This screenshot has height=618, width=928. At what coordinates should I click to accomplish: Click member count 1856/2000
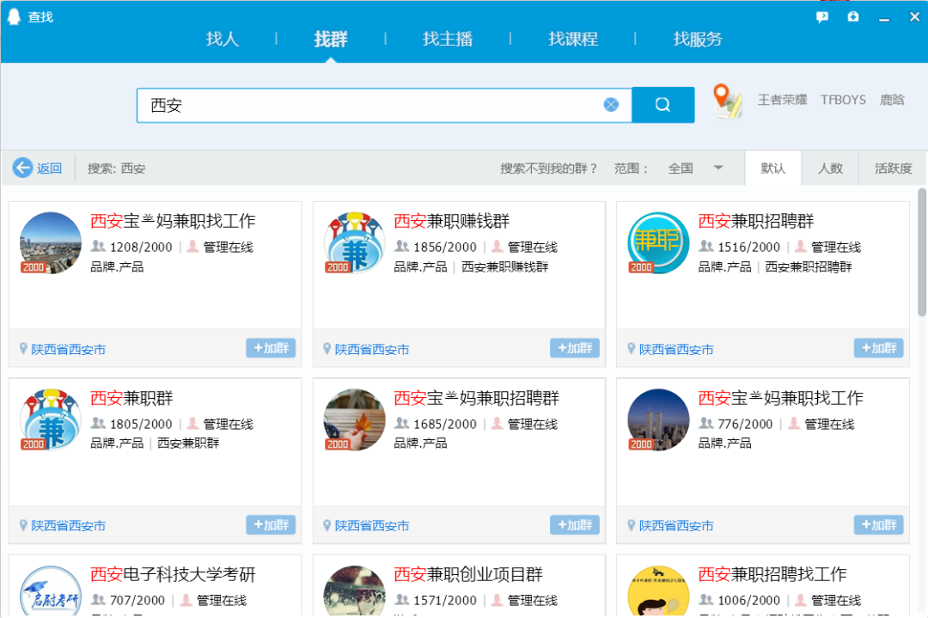pos(444,247)
